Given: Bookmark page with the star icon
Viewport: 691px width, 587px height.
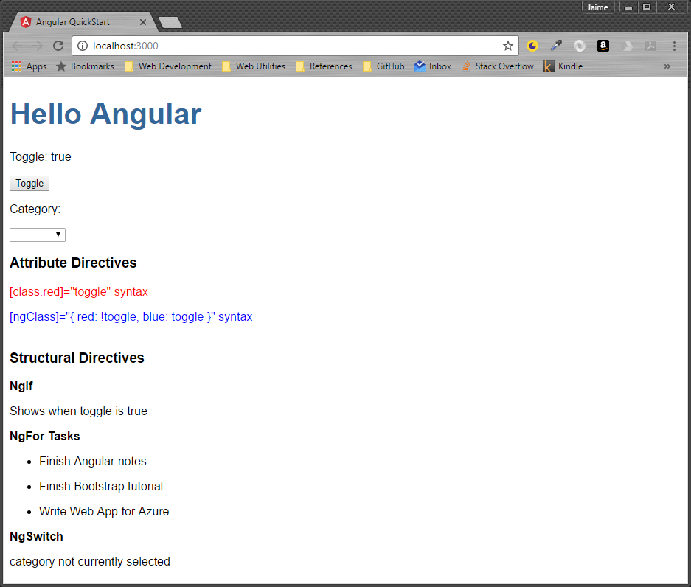Looking at the screenshot, I should pyautogui.click(x=507, y=46).
